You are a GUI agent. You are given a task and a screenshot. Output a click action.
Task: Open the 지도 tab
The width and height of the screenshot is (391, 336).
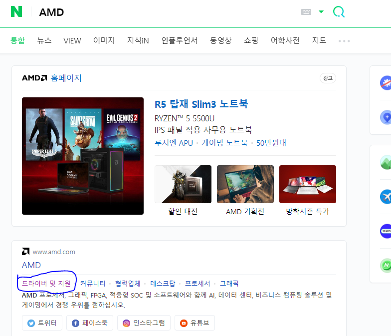[319, 40]
